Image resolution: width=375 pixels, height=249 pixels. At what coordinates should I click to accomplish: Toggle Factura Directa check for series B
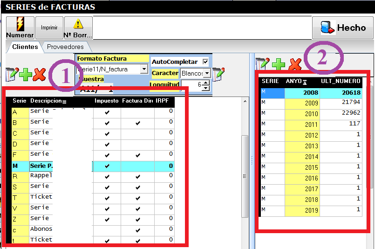pos(137,123)
